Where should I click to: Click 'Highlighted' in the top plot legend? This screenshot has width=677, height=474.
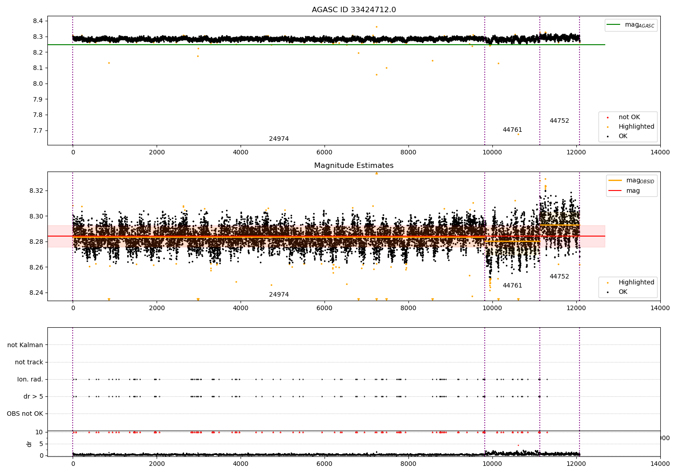pos(636,127)
